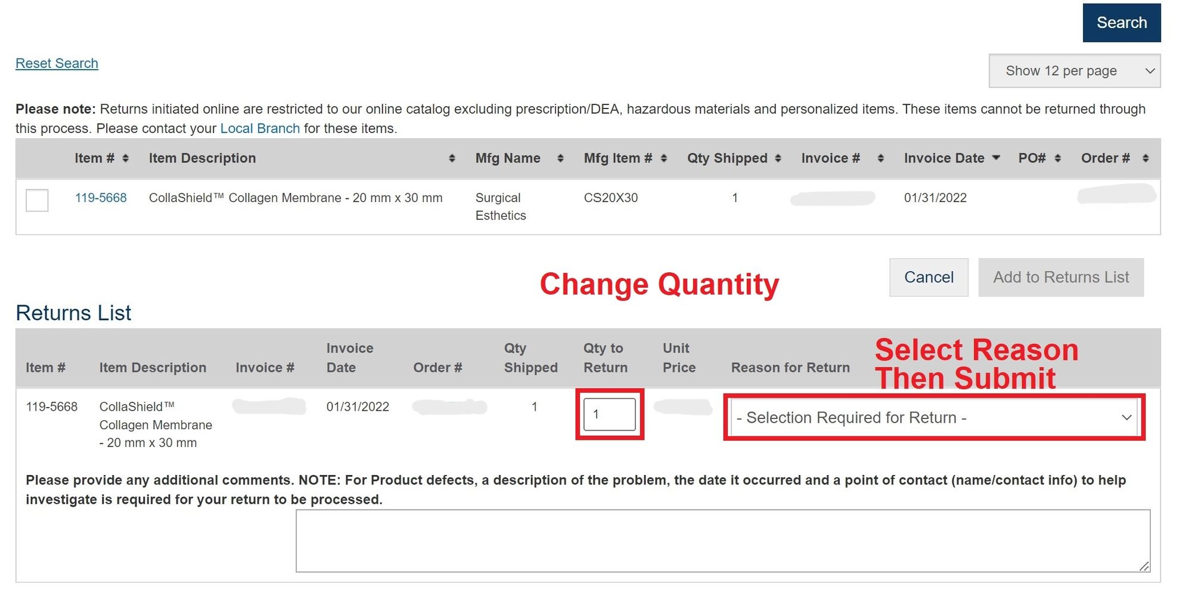This screenshot has height=596, width=1192.
Task: Click the comments box resize handle
Action: (1144, 566)
